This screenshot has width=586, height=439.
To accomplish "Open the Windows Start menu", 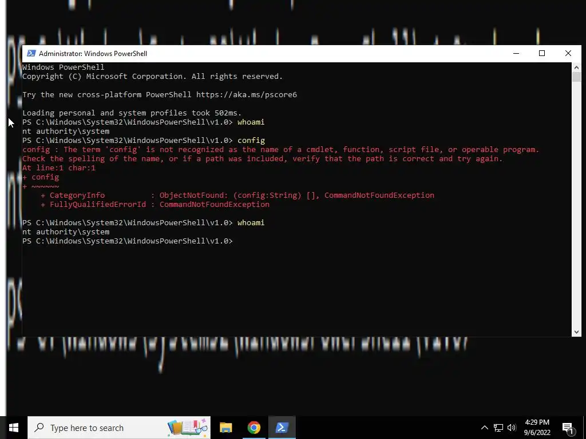I will tap(14, 428).
